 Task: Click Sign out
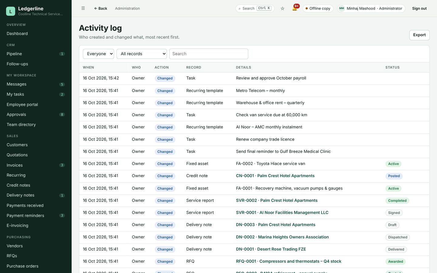click(419, 8)
